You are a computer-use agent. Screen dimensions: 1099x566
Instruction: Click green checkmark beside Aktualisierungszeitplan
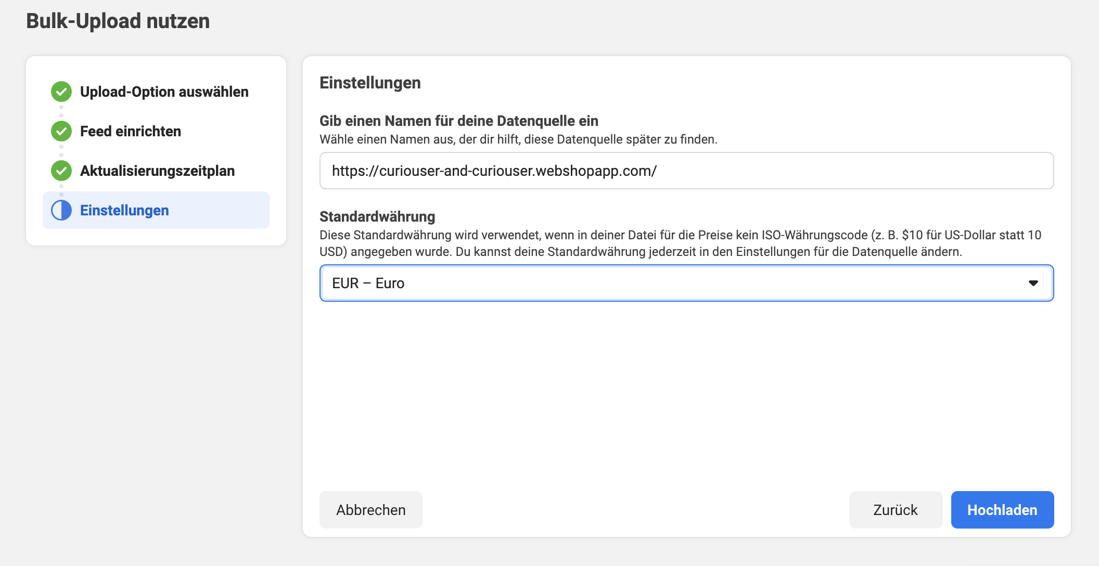click(61, 171)
